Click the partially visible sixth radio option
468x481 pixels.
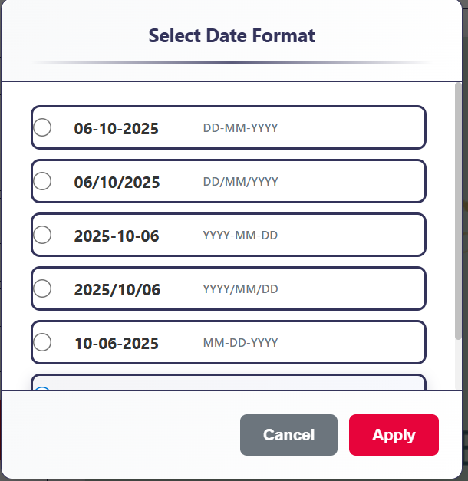(x=43, y=389)
